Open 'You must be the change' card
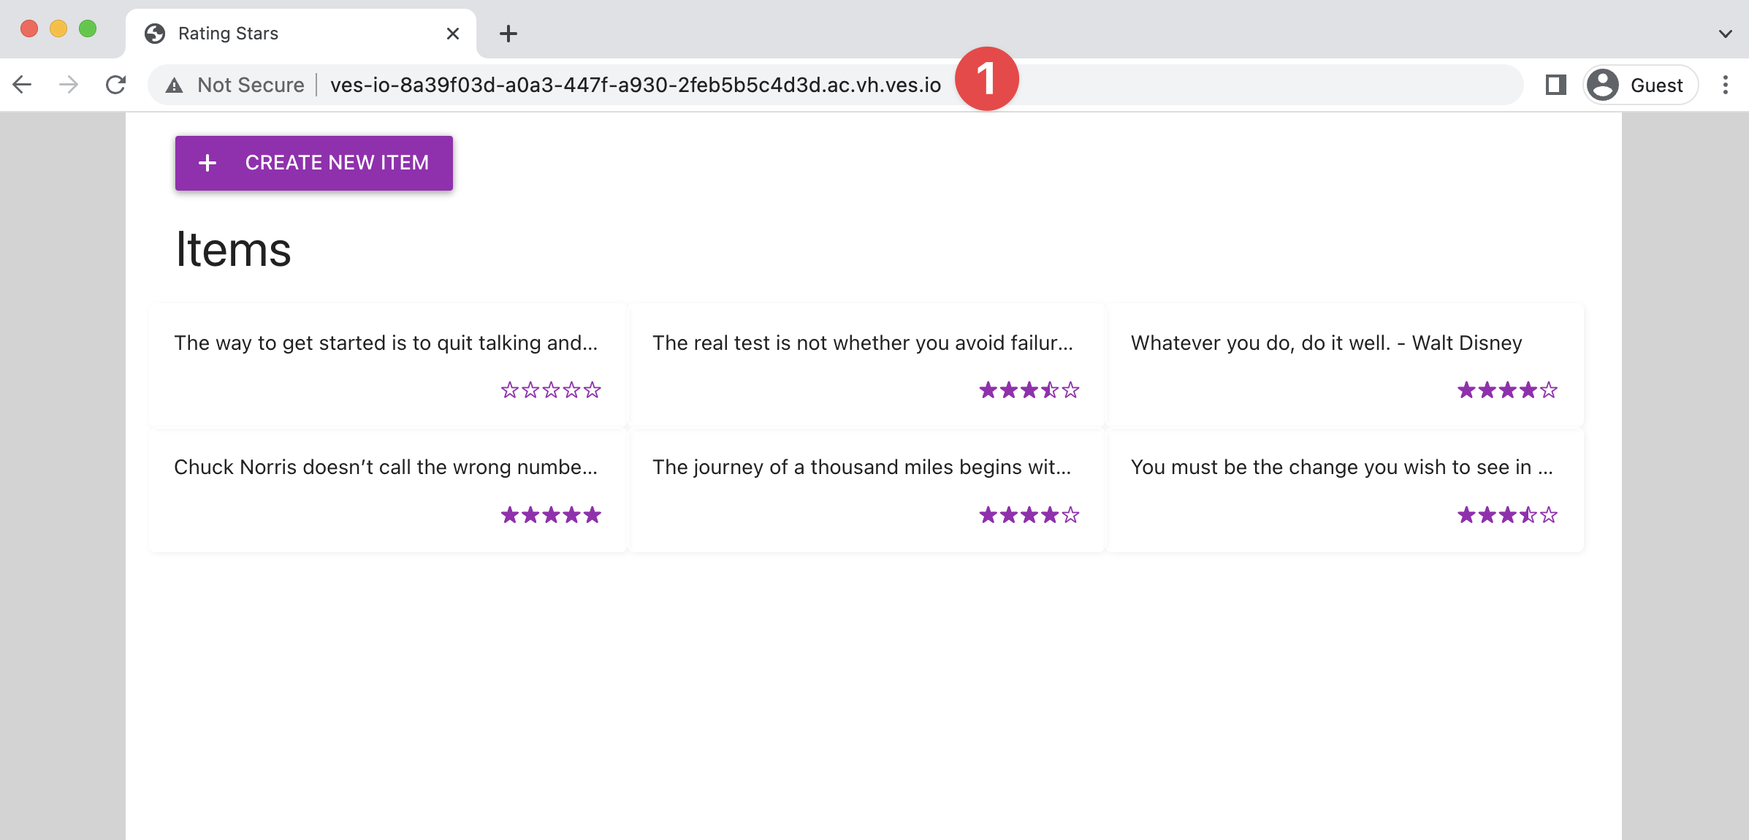 [x=1341, y=467]
